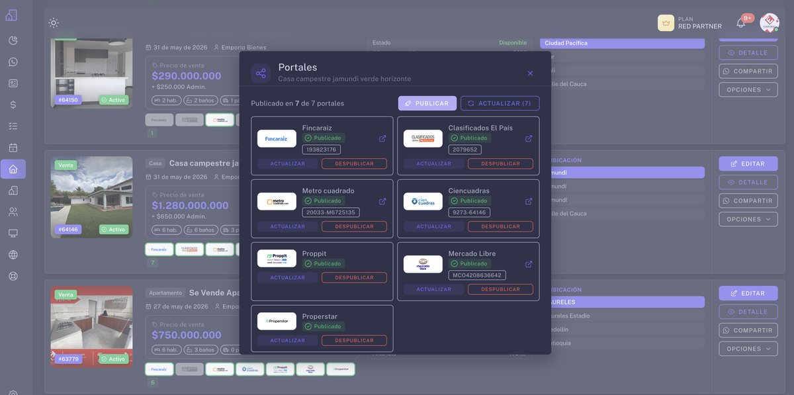Image resolution: width=794 pixels, height=395 pixels.
Task: Click Despublicar for Properstar
Action: tap(354, 340)
